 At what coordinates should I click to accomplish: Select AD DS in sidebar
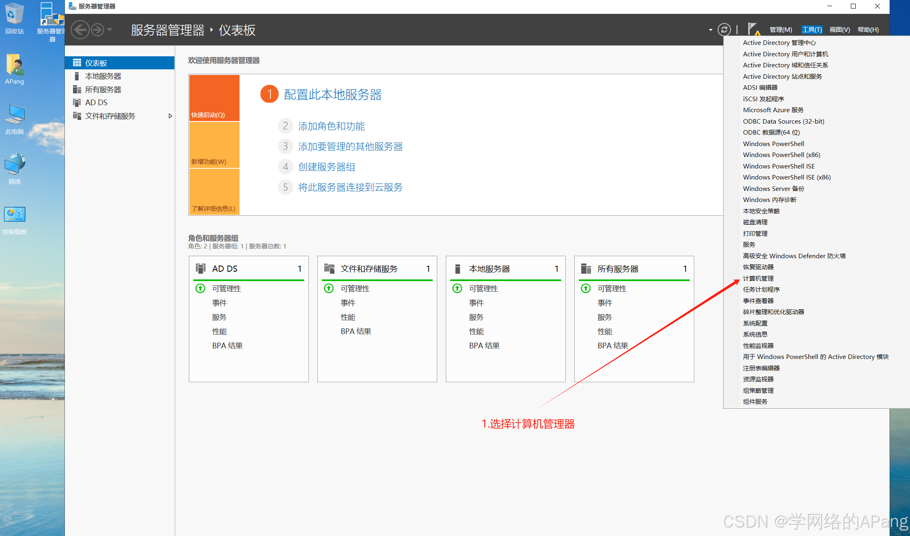tap(96, 102)
